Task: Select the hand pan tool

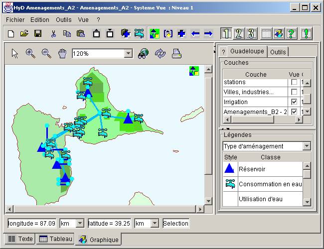Action: click(x=62, y=54)
